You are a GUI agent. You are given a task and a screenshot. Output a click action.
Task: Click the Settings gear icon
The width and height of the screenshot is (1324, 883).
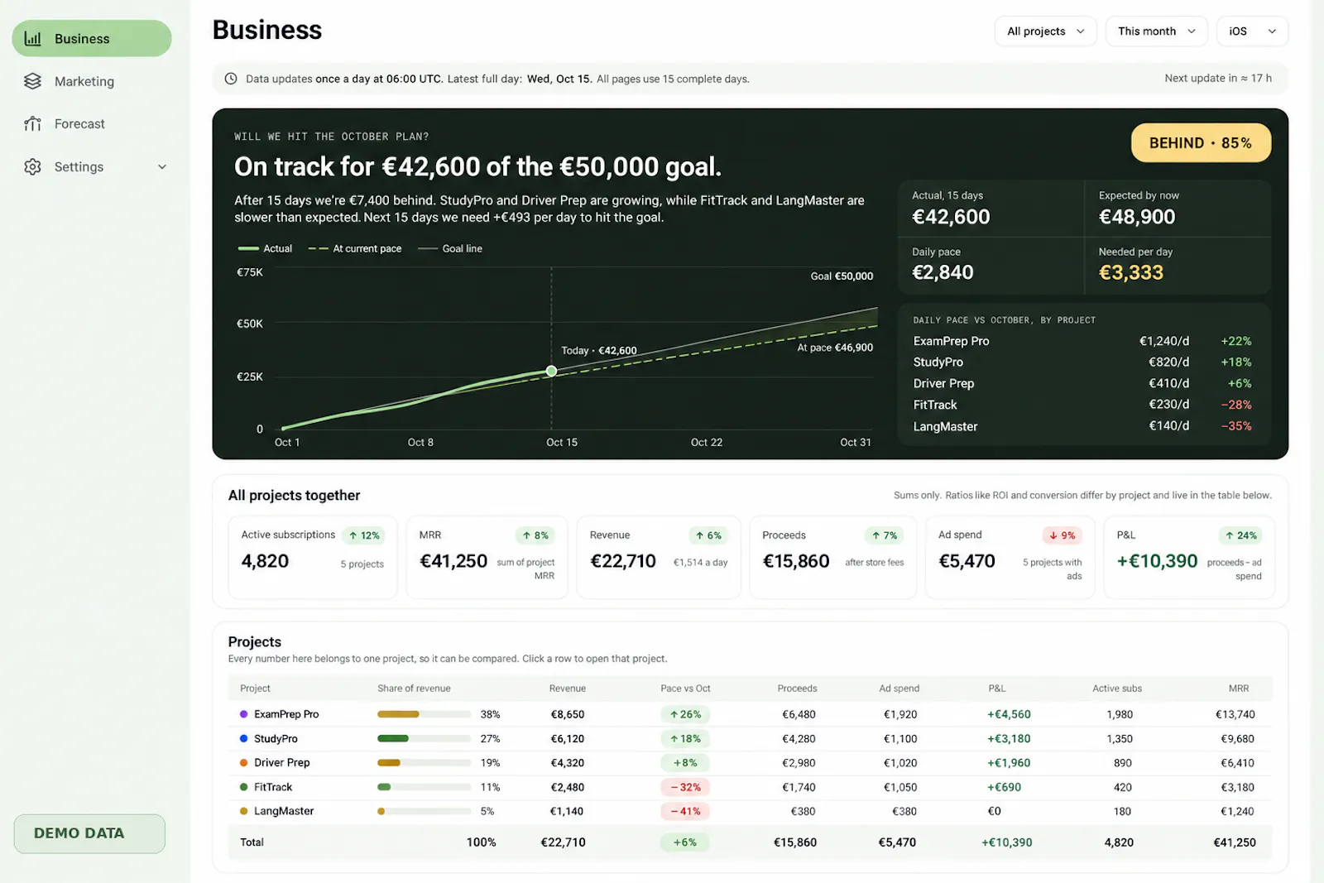[x=32, y=166]
